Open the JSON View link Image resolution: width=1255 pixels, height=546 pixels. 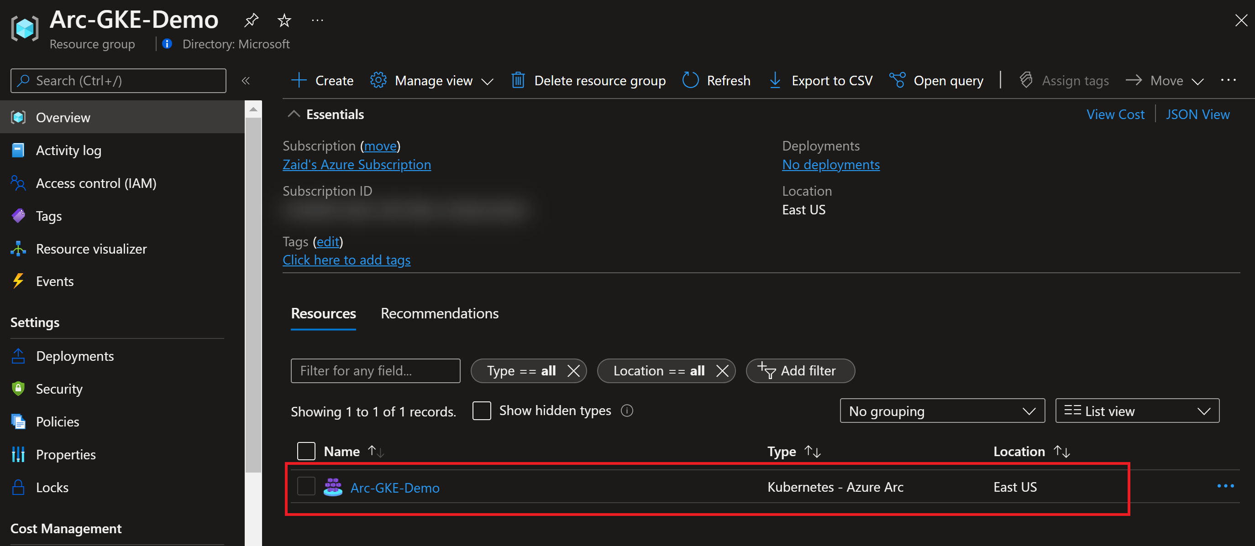(x=1197, y=114)
